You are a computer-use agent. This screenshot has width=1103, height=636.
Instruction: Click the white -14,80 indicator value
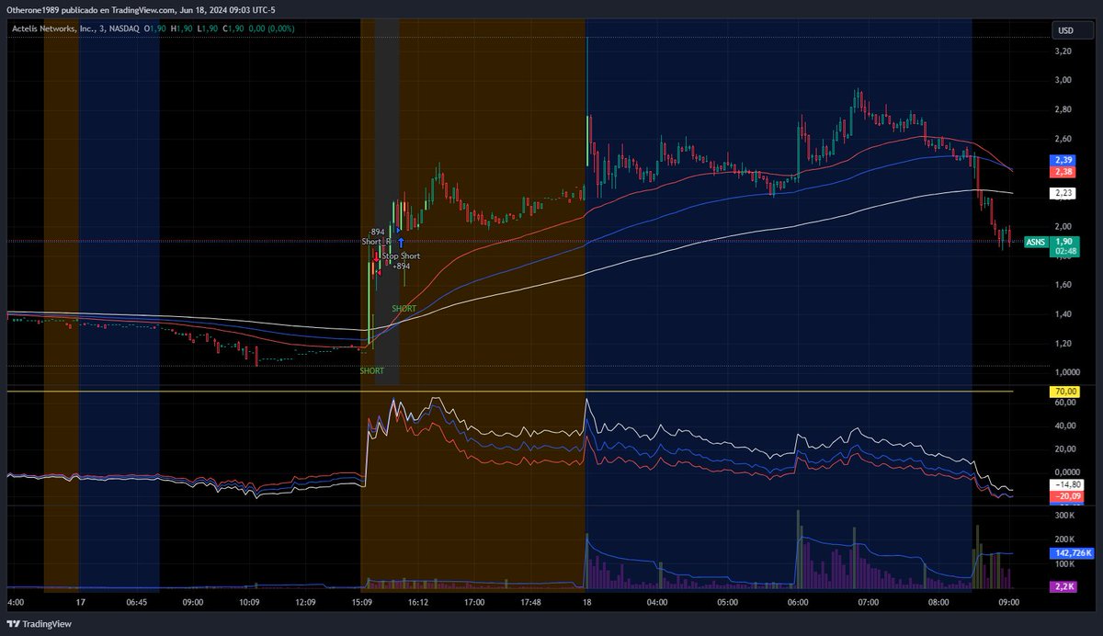click(x=1066, y=485)
